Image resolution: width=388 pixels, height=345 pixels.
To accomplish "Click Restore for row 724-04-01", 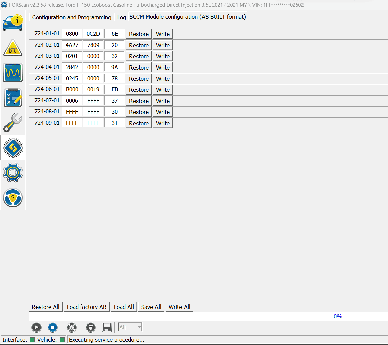I will click(x=139, y=68).
